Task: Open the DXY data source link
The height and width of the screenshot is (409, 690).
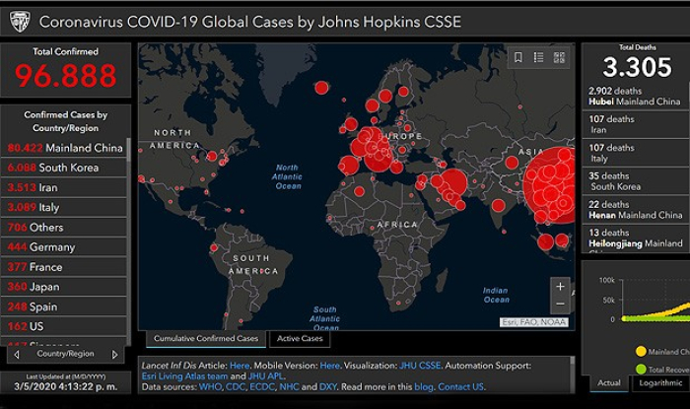Action: tap(328, 387)
